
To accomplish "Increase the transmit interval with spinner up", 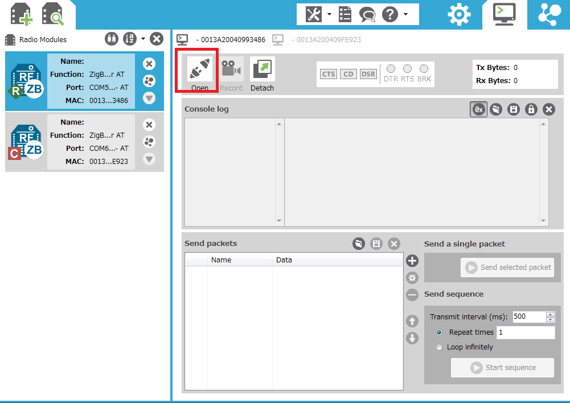I will pyautogui.click(x=551, y=314).
